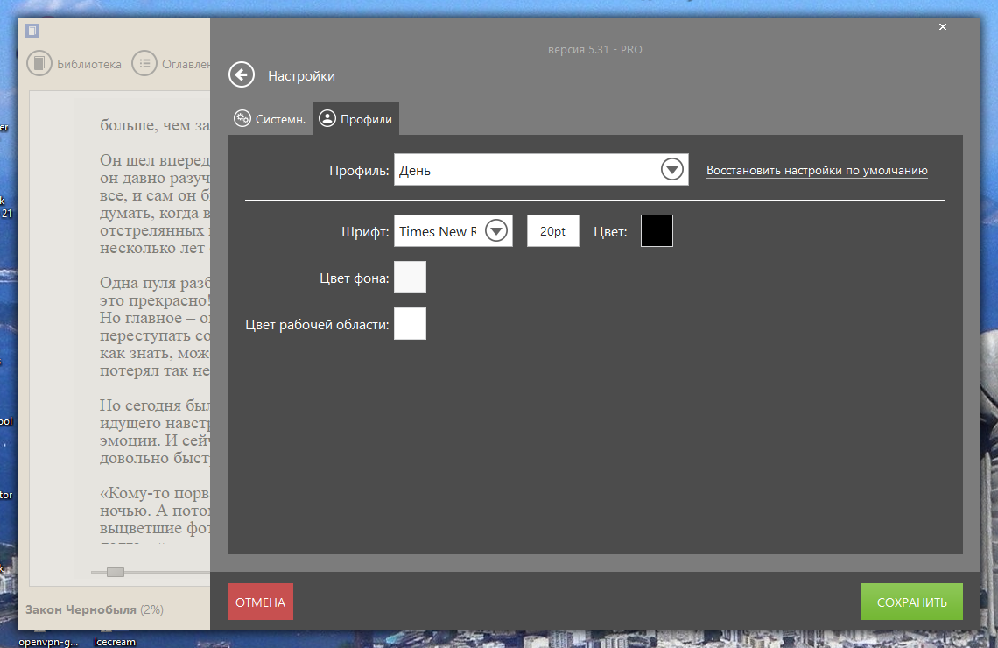Click the app logo icon in title bar
The image size is (998, 648).
(32, 30)
